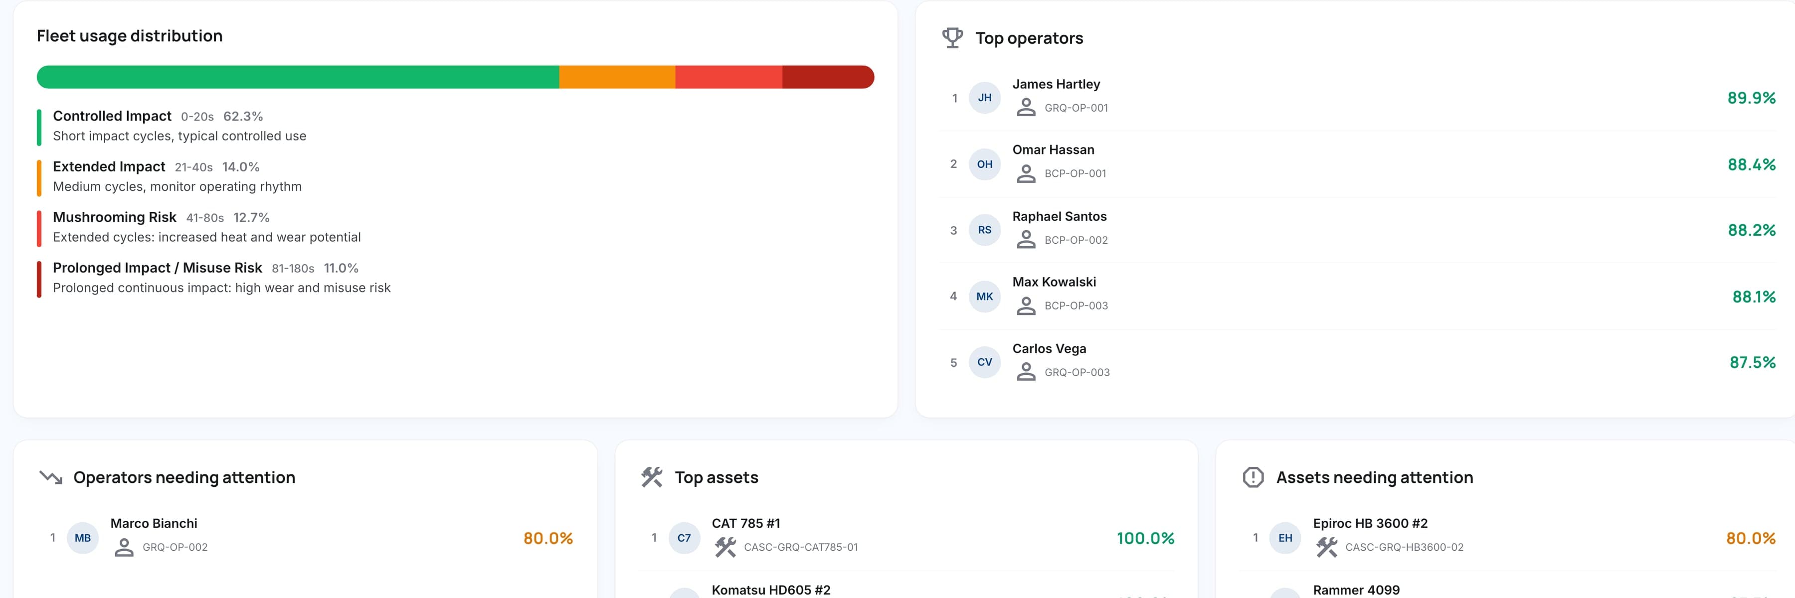Click the 100.0% score for CAT 785 #1
The image size is (1795, 598).
1146,539
